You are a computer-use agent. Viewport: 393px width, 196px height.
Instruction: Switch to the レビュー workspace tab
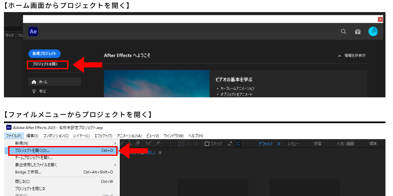pyautogui.click(x=293, y=144)
